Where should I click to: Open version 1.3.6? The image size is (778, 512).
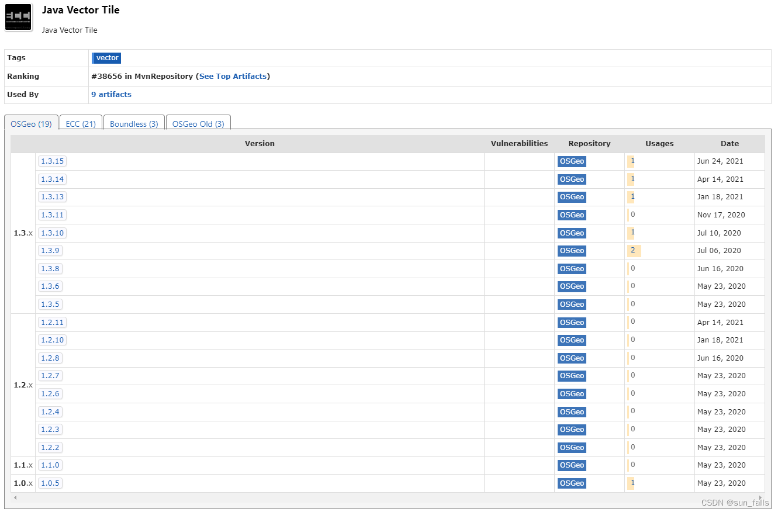(50, 286)
